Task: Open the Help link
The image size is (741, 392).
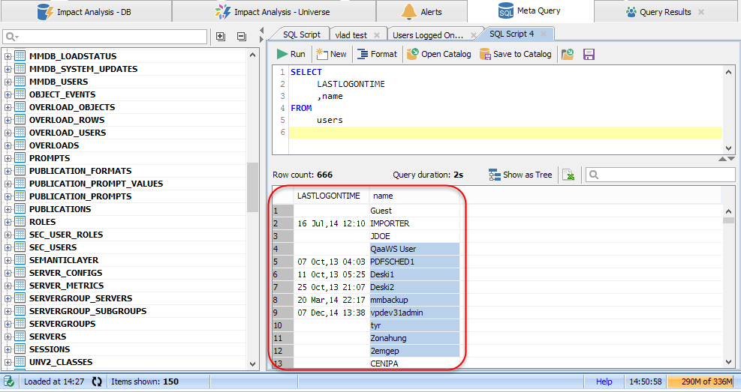Action: pyautogui.click(x=604, y=382)
